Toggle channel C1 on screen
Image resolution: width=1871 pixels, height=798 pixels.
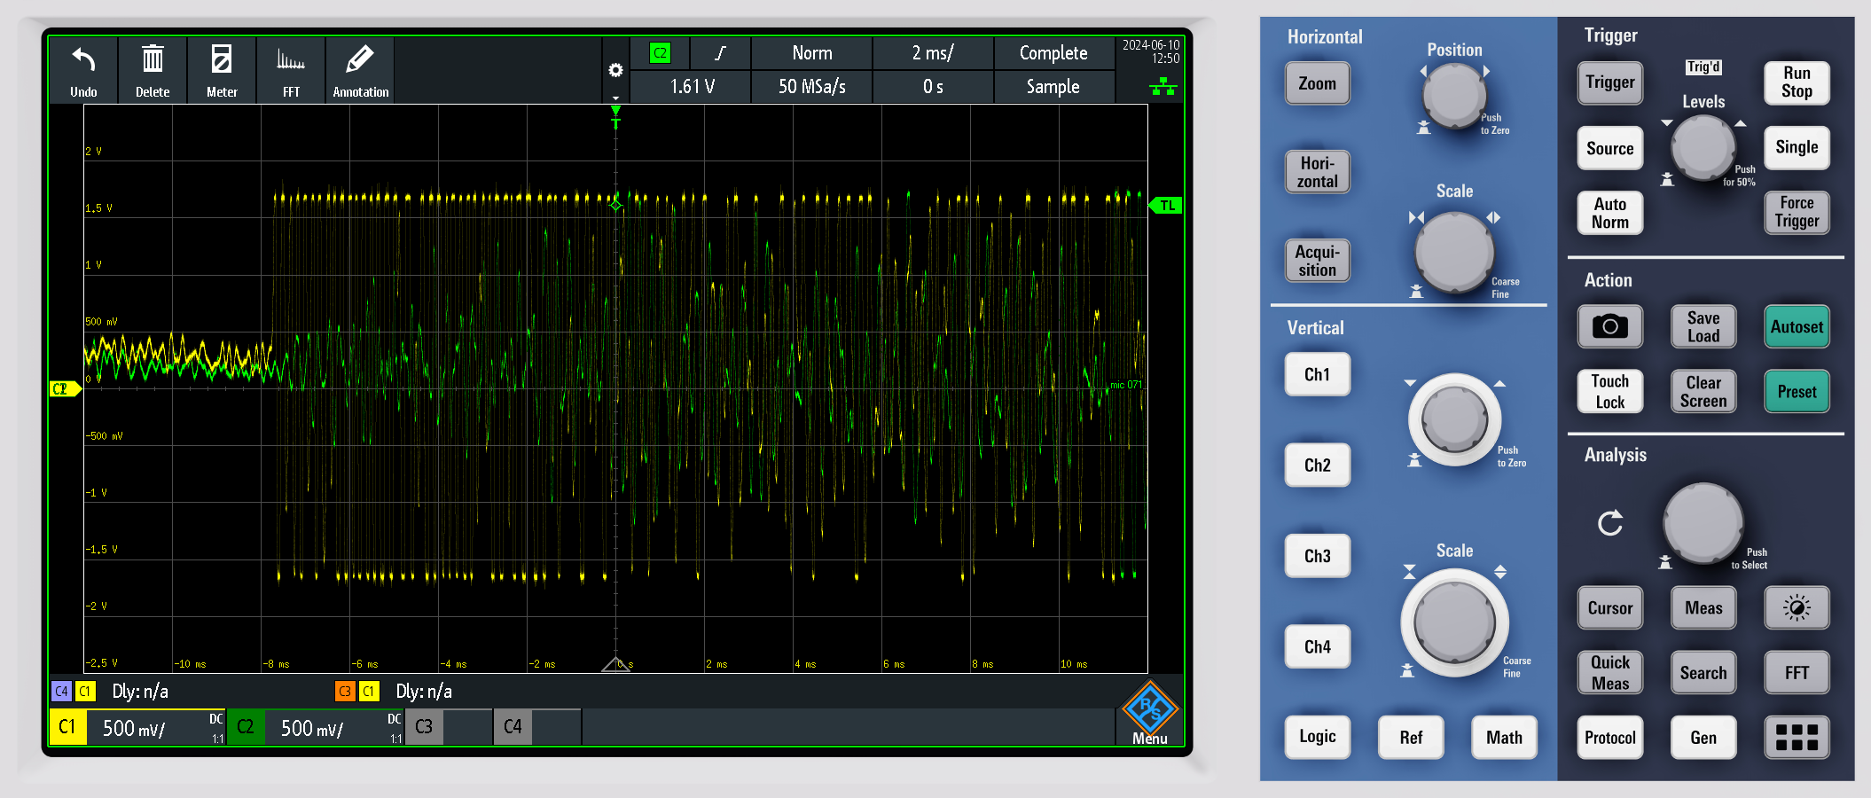(67, 727)
